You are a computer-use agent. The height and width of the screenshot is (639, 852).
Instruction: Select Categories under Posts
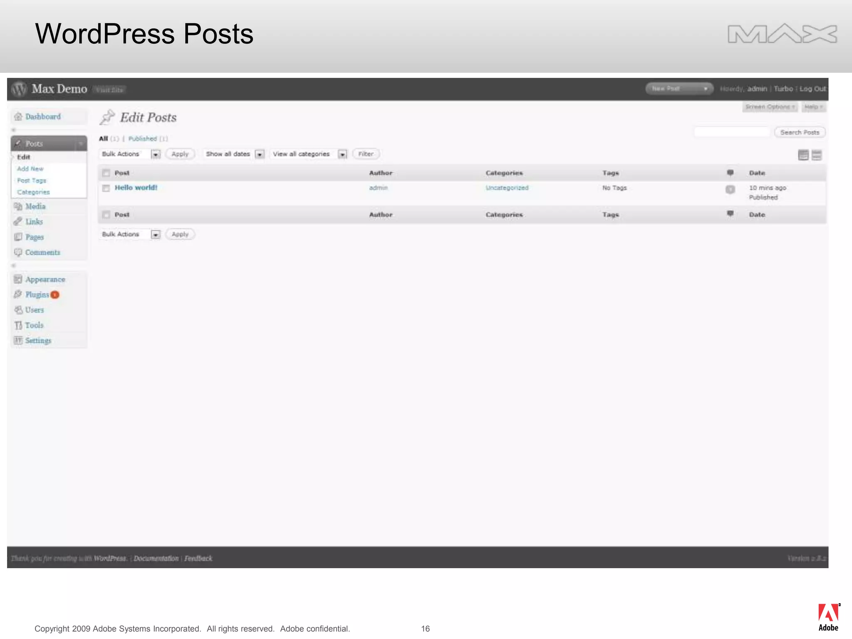point(33,192)
